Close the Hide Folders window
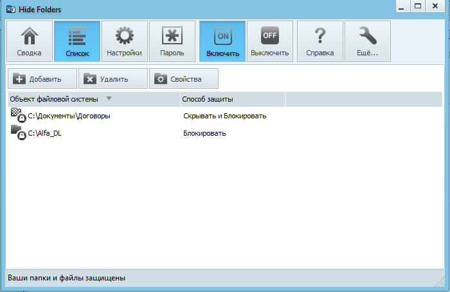This screenshot has height=292, width=450. [435, 6]
